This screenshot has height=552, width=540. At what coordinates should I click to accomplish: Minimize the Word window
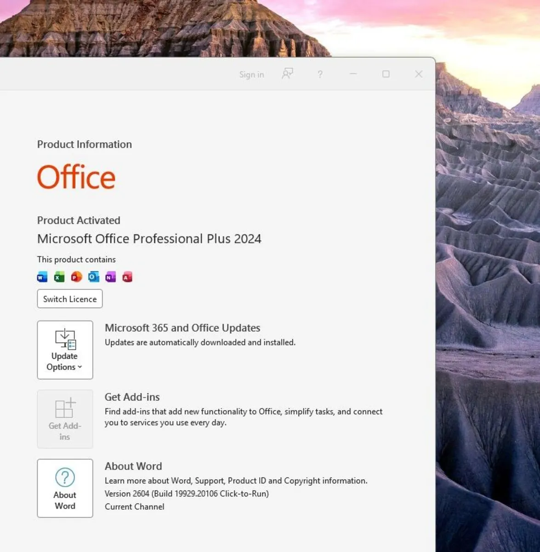tap(353, 74)
